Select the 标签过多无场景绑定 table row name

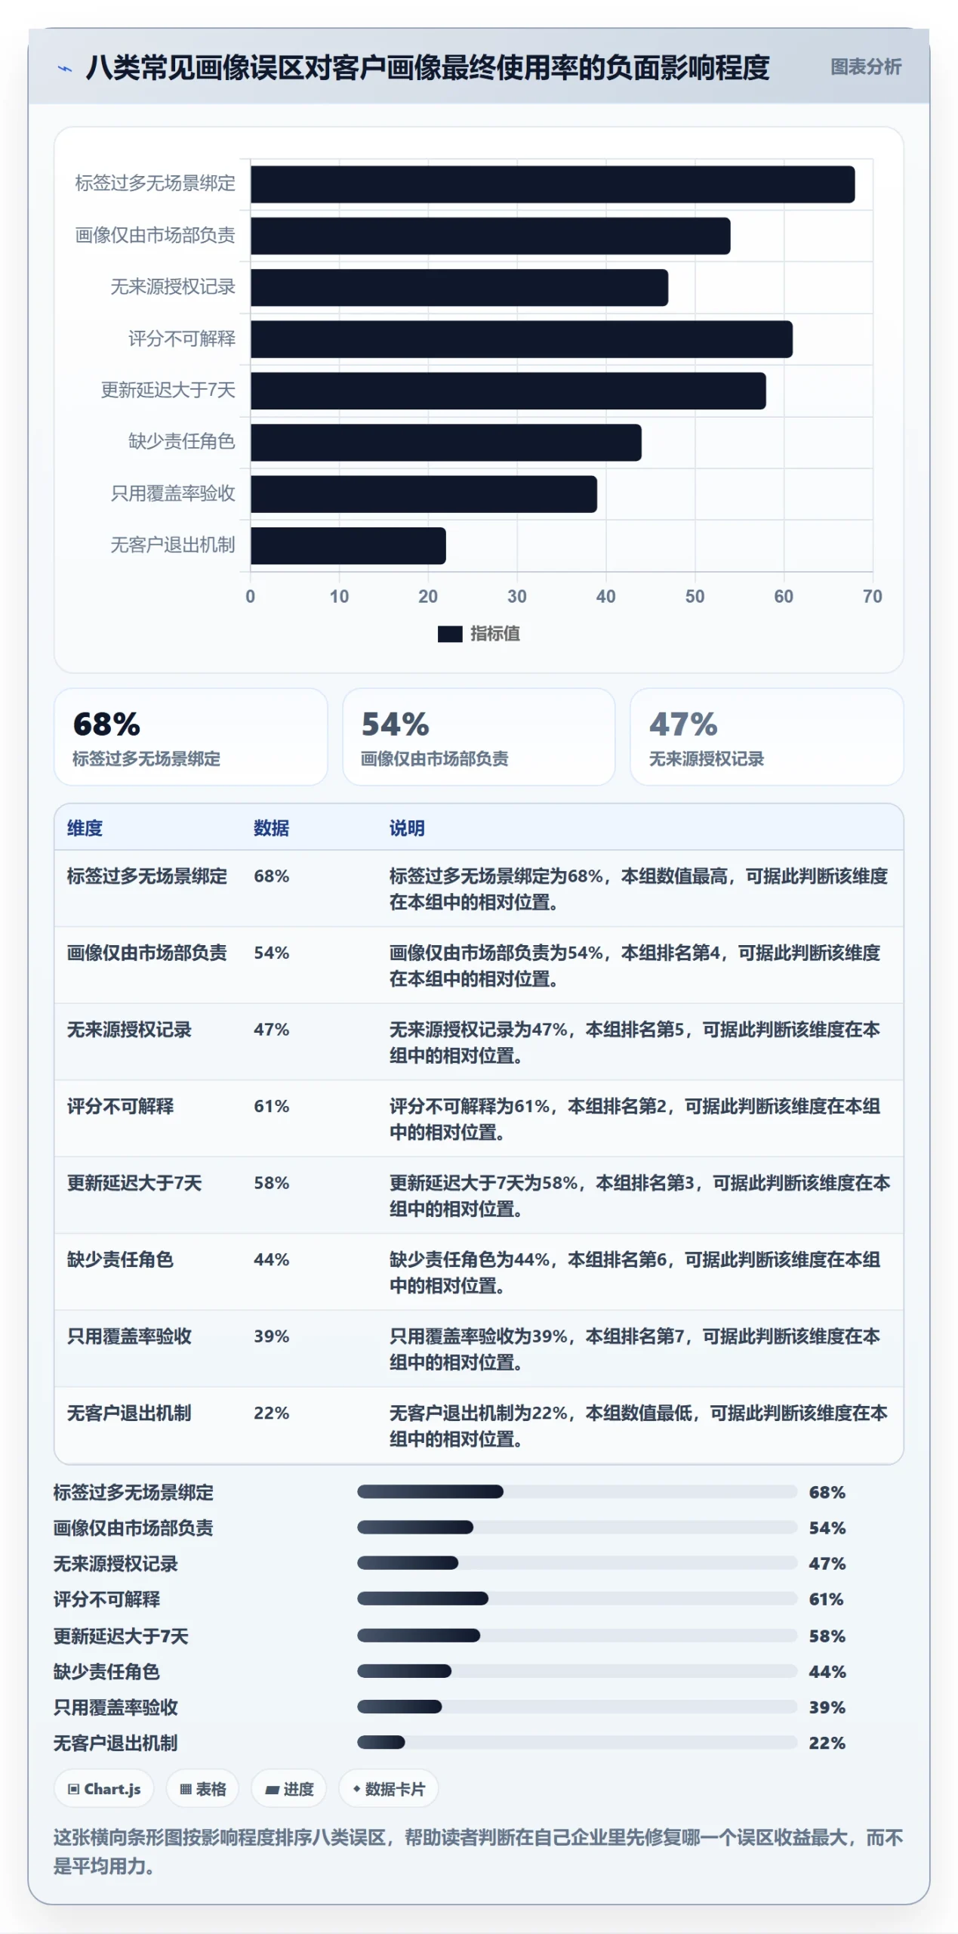147,876
